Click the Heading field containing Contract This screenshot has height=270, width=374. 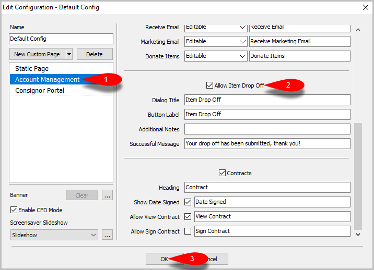[x=267, y=187]
